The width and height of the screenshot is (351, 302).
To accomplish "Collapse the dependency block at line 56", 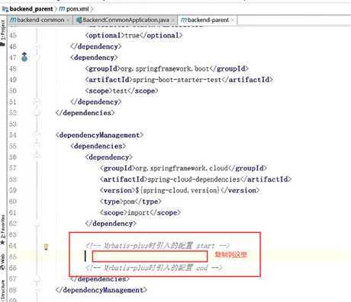I will click(37, 157).
